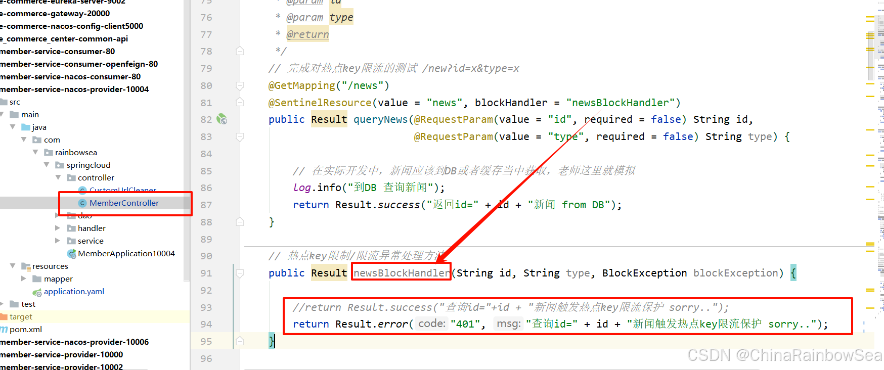
Task: Click the fold end marker on line 95
Action: tap(240, 341)
